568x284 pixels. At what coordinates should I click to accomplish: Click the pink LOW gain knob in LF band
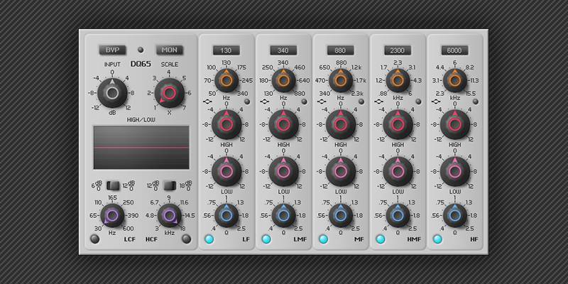point(226,171)
